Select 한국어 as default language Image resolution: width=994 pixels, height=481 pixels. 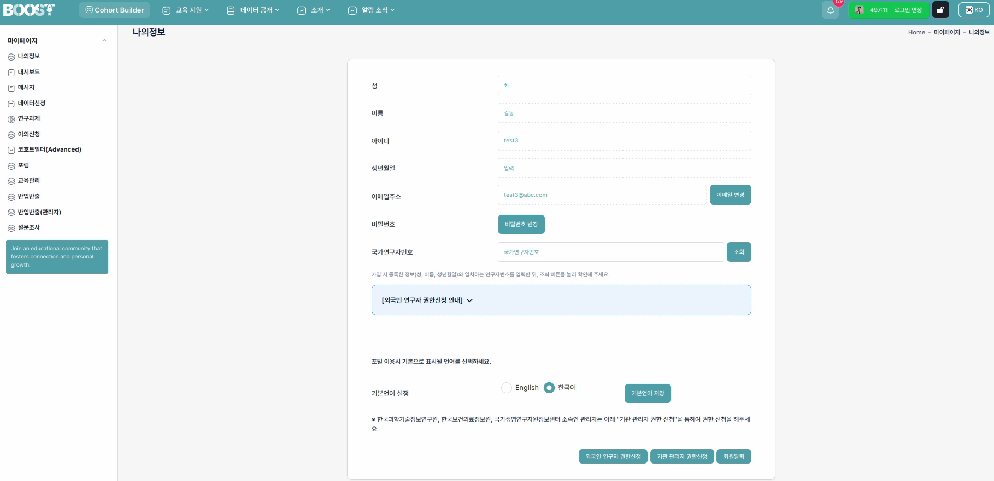[x=549, y=388]
